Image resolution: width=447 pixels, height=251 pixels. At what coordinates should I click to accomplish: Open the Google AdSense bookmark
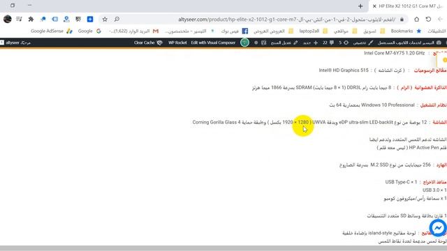pos(52,31)
